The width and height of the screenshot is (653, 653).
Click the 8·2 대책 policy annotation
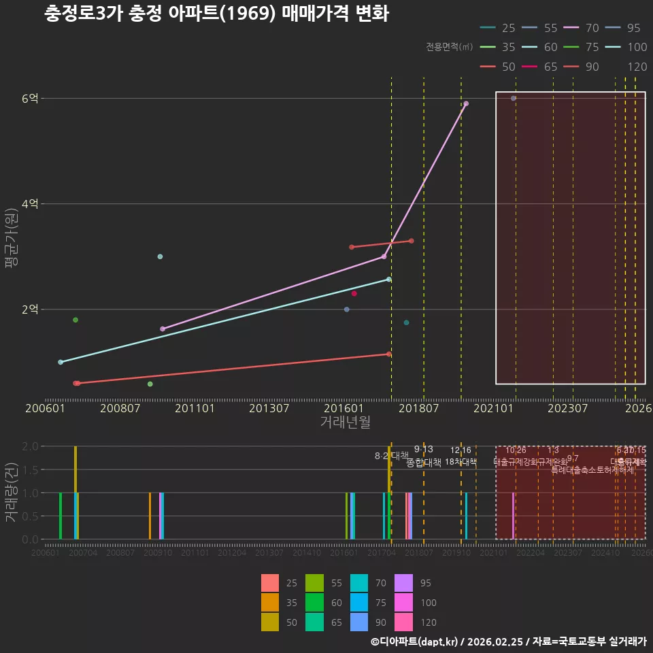click(x=392, y=456)
